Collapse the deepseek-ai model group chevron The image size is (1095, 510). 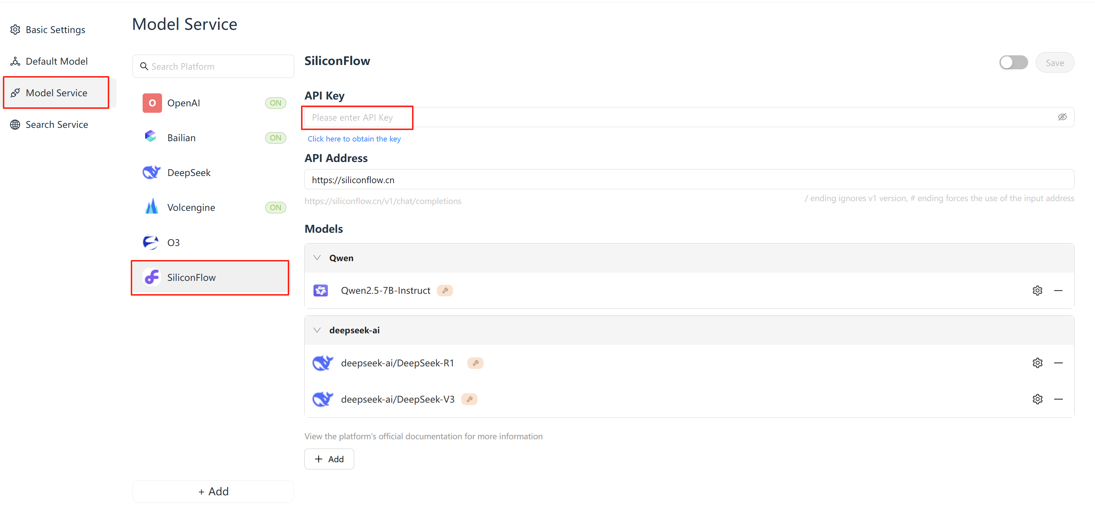pyautogui.click(x=317, y=330)
